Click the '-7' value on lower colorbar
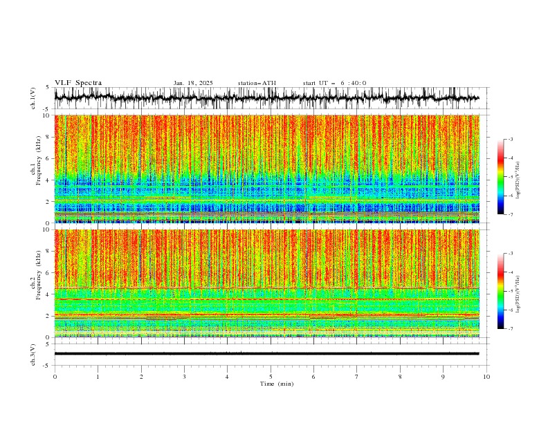 (510, 328)
